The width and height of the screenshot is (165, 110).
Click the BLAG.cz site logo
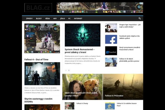[x=38, y=8]
